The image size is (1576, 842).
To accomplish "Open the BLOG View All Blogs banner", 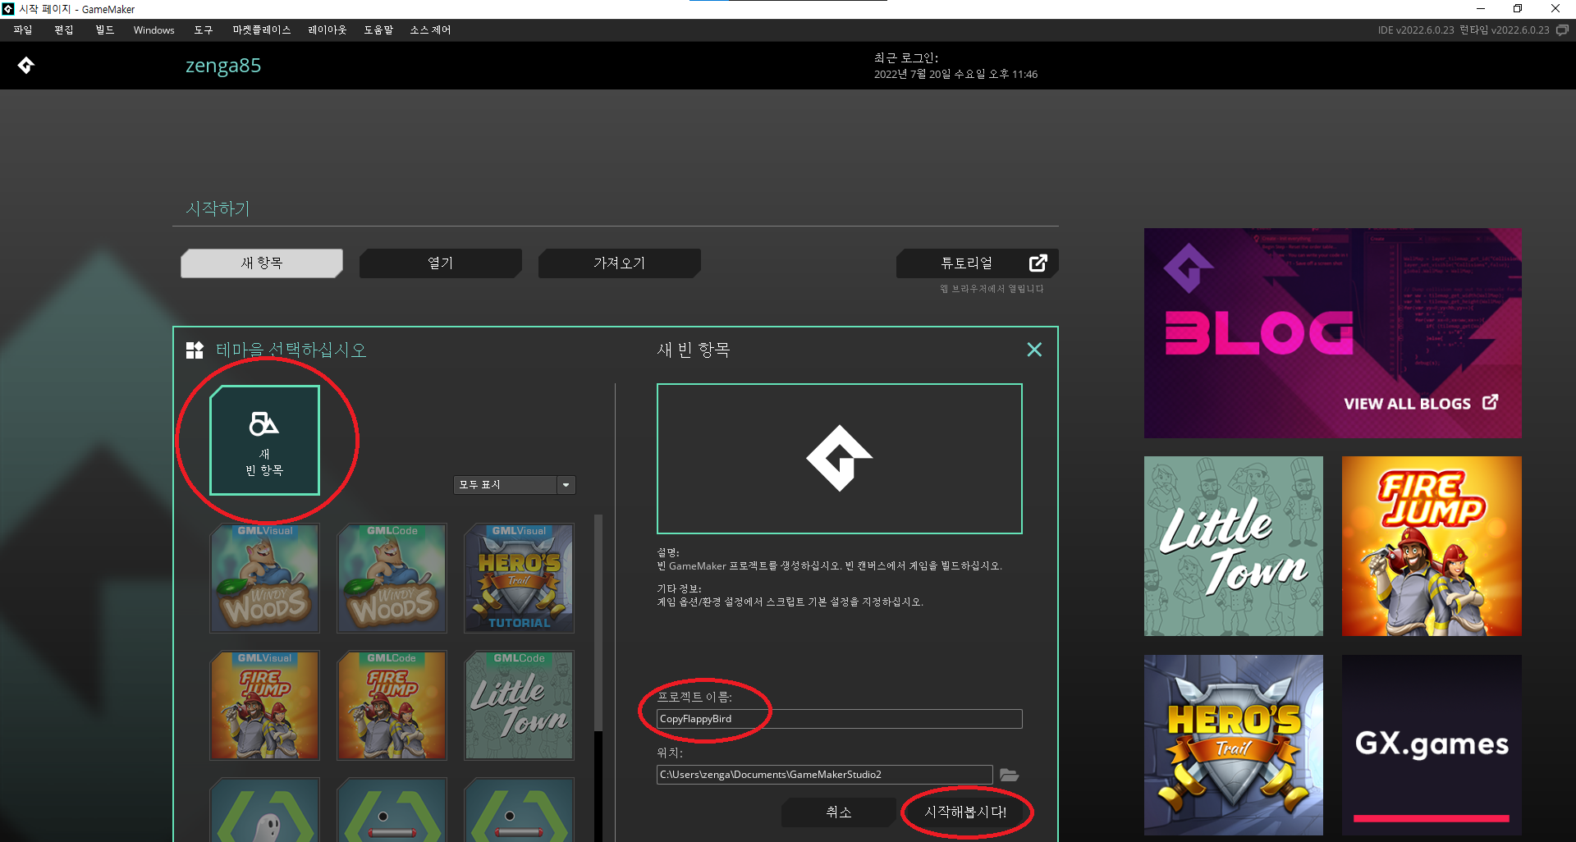I will click(x=1332, y=333).
